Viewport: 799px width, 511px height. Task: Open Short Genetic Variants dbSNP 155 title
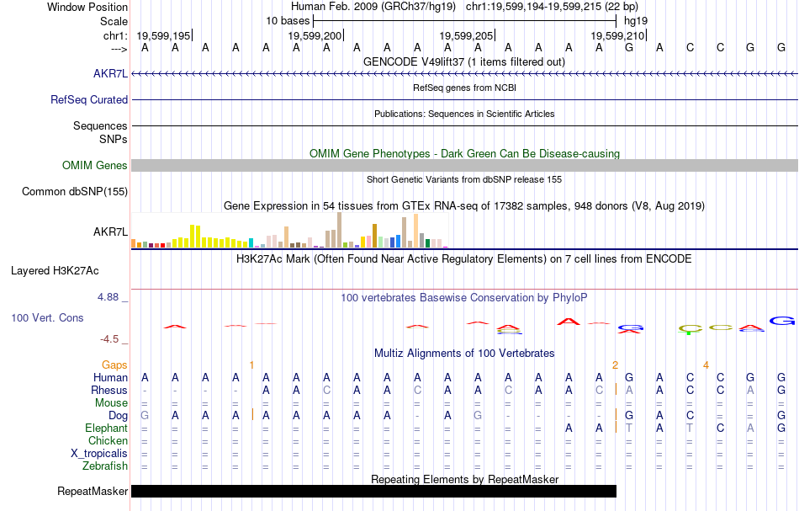click(x=464, y=179)
